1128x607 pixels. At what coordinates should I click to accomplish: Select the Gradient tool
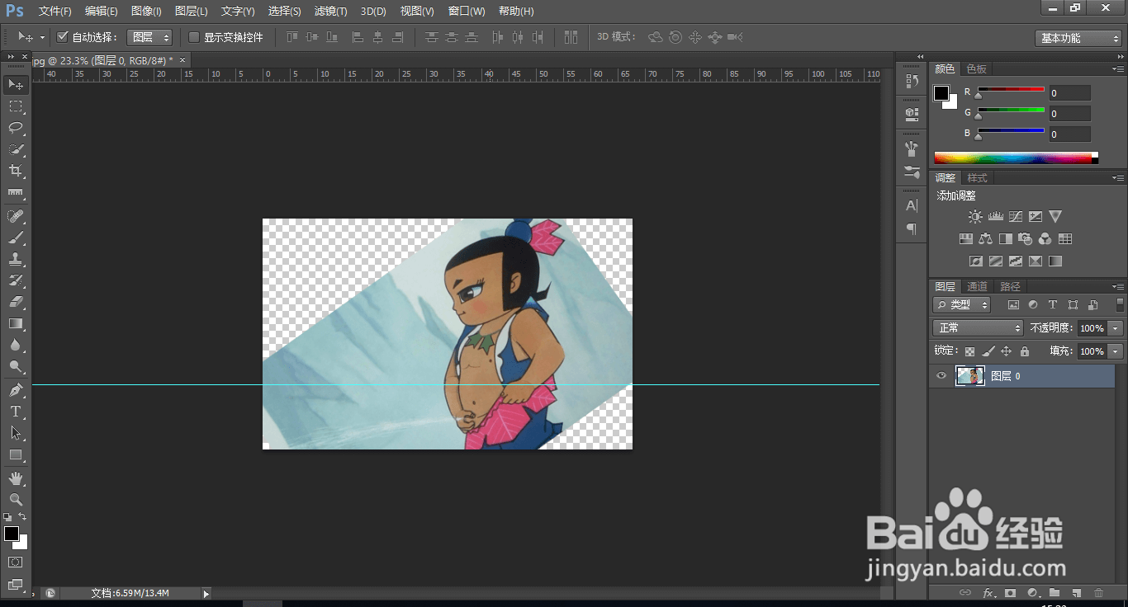[16, 323]
